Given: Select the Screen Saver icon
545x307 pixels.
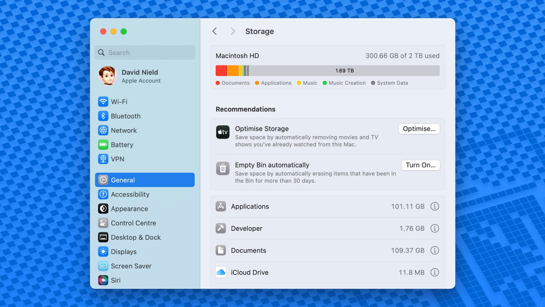Looking at the screenshot, I should coord(103,266).
